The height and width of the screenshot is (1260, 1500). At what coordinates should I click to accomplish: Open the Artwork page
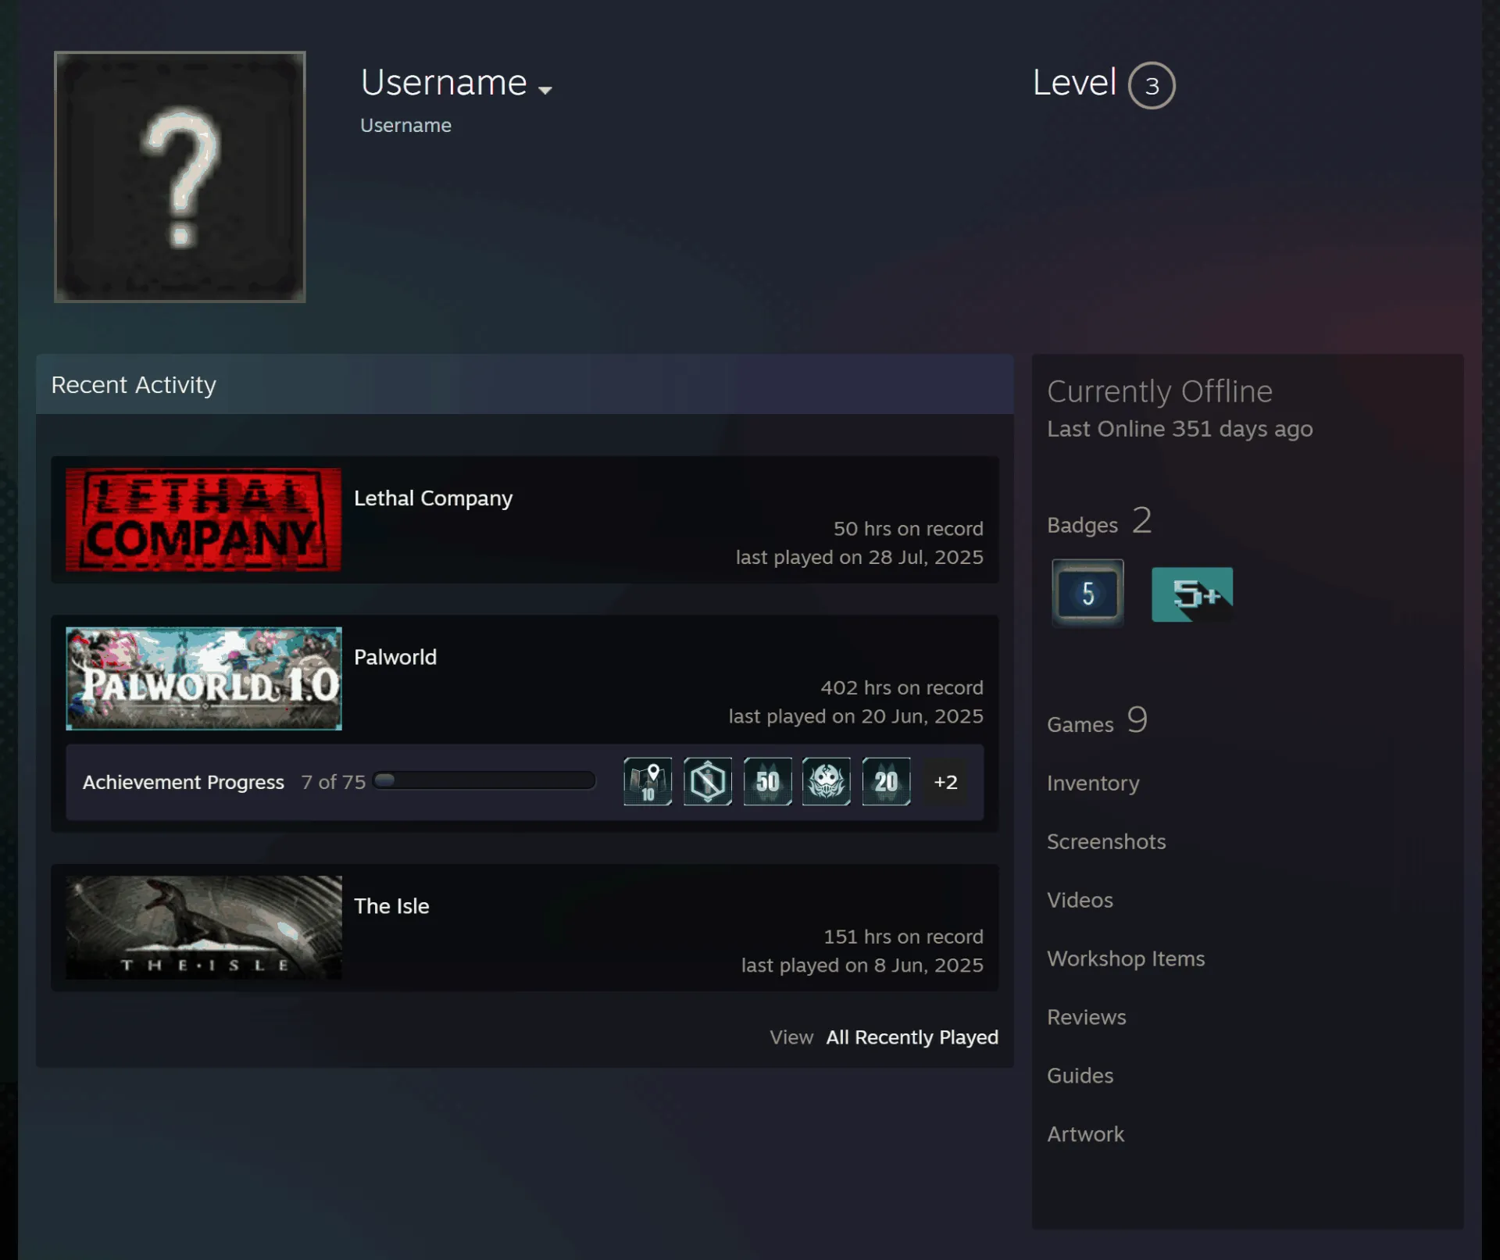tap(1085, 1134)
